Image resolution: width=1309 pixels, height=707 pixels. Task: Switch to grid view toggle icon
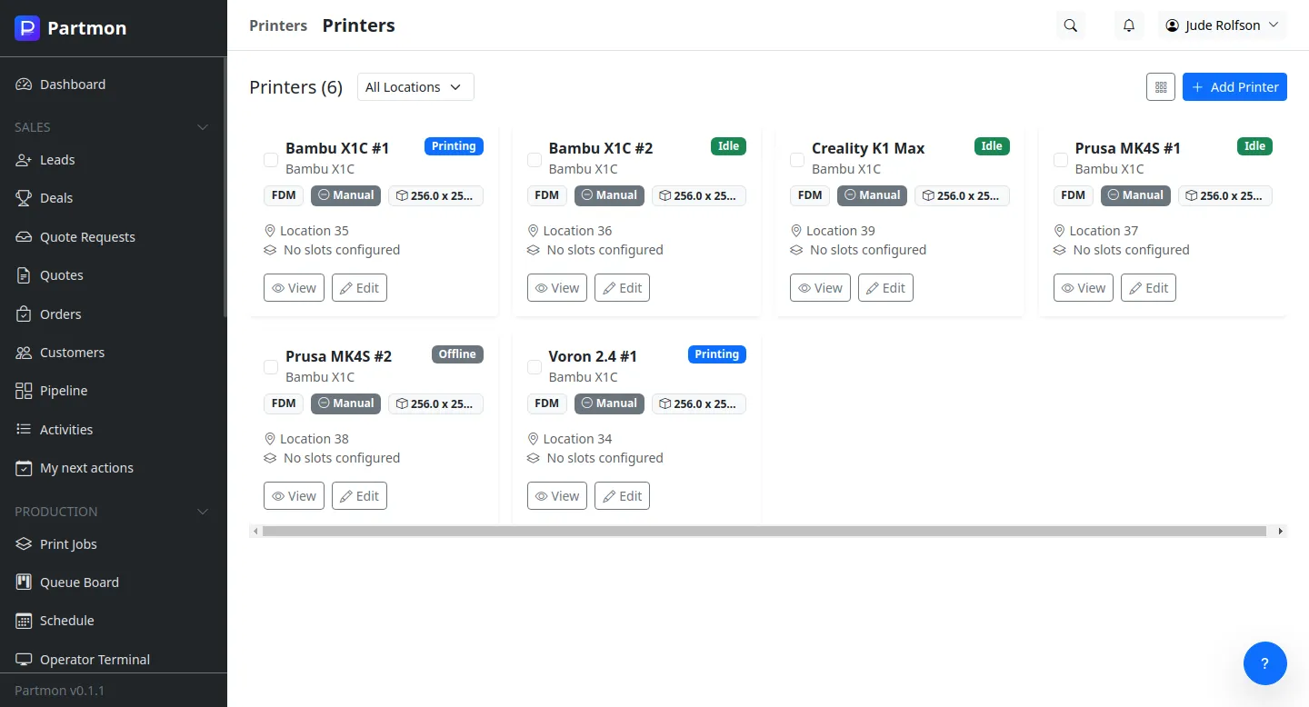1161,87
